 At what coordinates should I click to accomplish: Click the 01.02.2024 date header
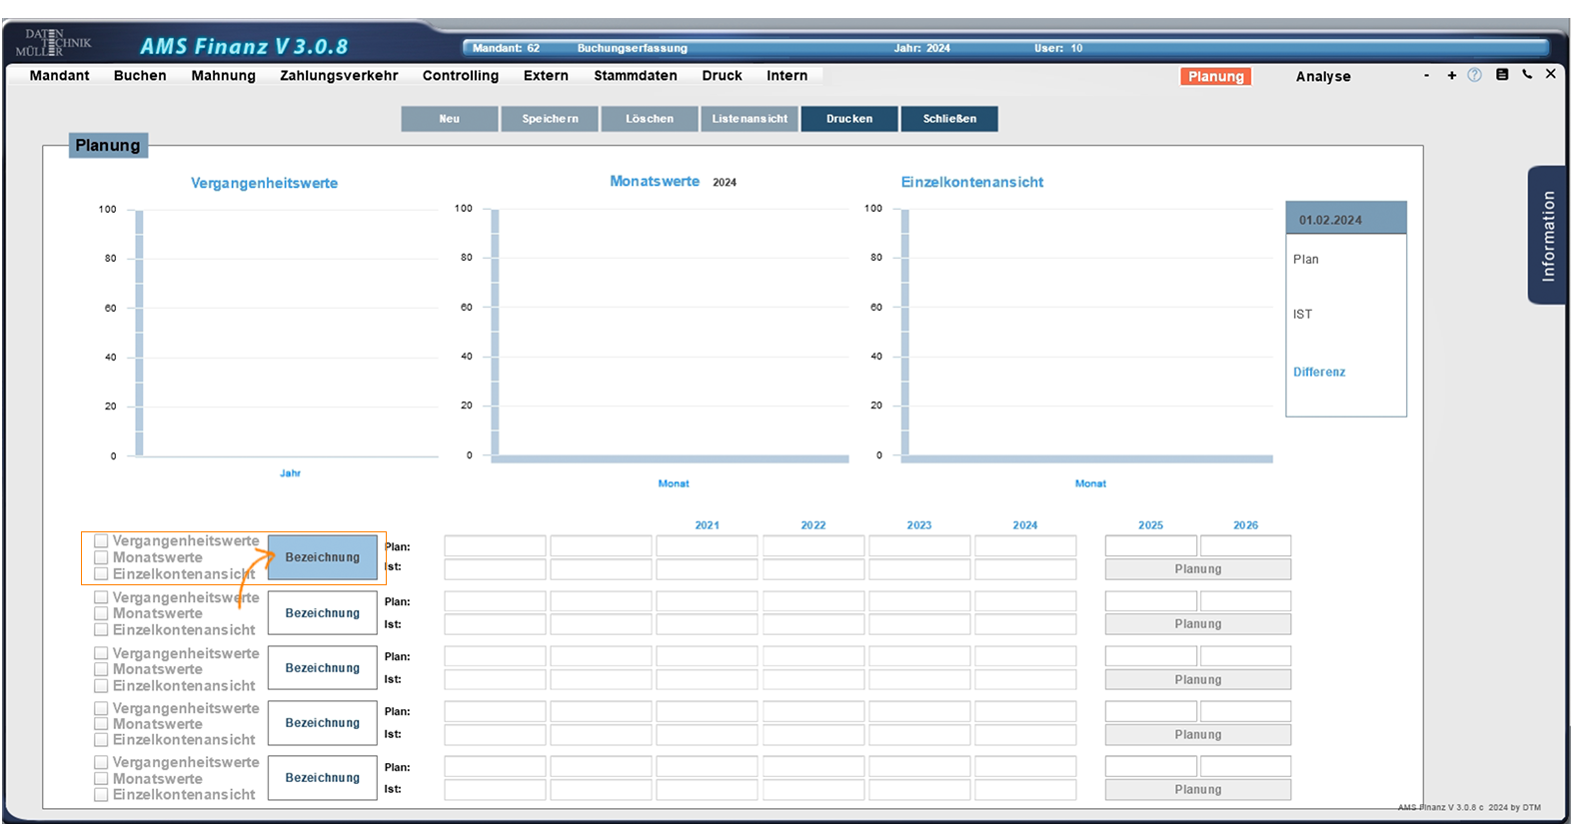(1345, 219)
